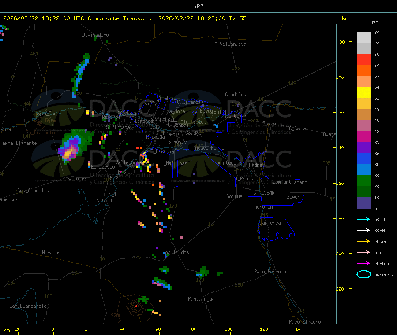Click the 'Carmensa' map label
Image resolution: width=397 pixels, height=335 pixels.
click(x=270, y=223)
